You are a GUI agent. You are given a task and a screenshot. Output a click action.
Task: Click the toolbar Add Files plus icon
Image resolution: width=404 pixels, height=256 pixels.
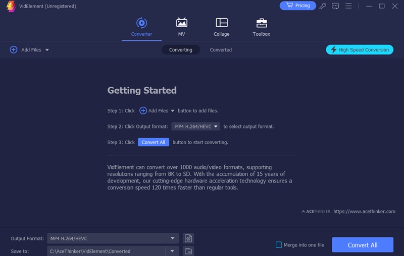tap(14, 49)
